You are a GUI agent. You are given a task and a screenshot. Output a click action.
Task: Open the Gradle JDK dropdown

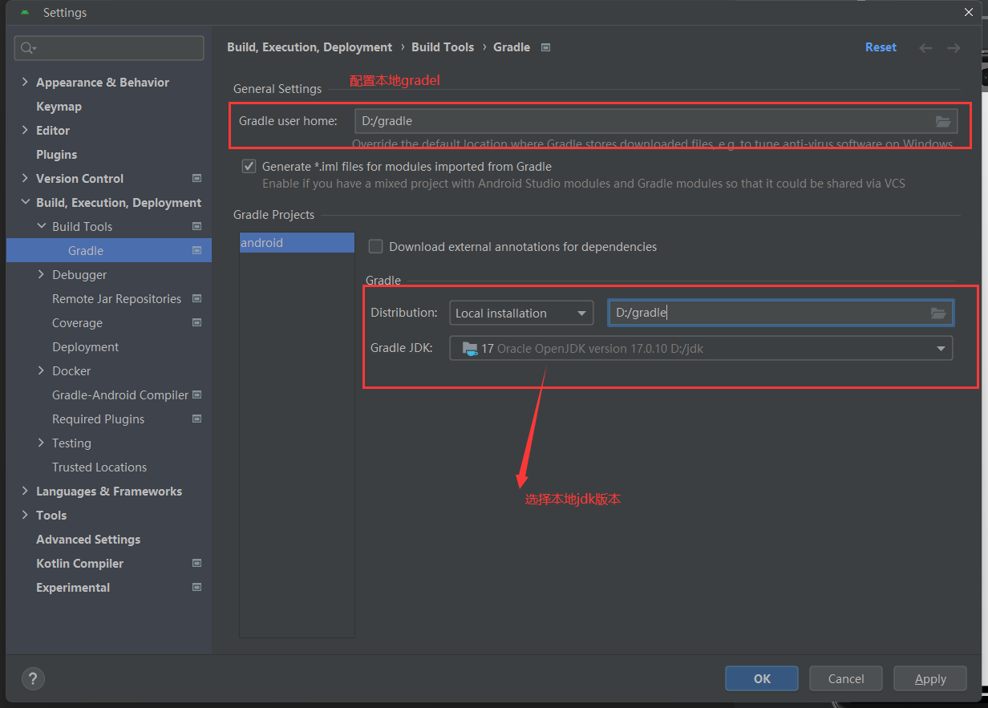[701, 348]
